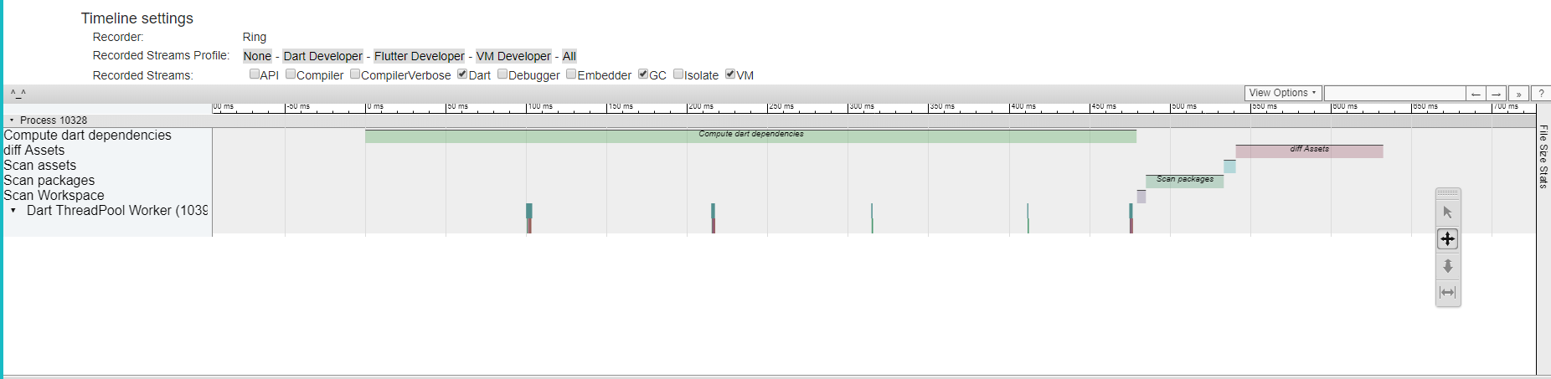
Task: Select the Scan Workspace purple event block
Action: 1141,196
